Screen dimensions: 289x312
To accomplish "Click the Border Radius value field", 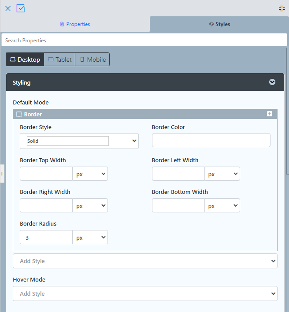I will [x=46, y=237].
